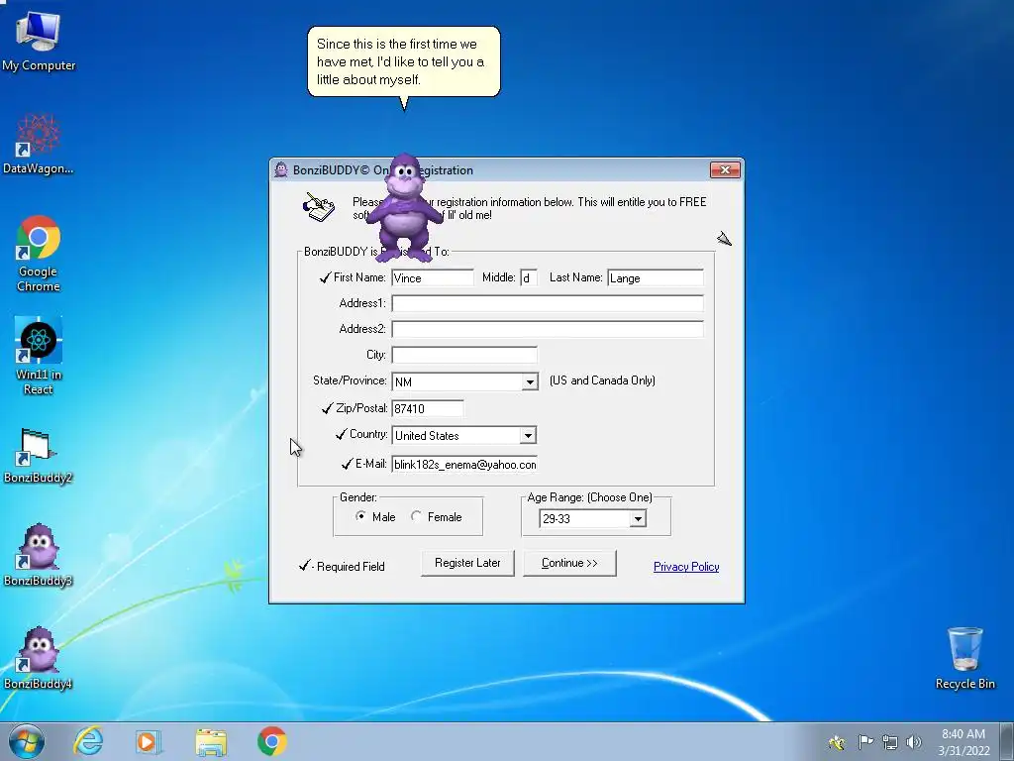Launch Chrome from the taskbar
Image resolution: width=1014 pixels, height=761 pixels.
click(x=272, y=741)
